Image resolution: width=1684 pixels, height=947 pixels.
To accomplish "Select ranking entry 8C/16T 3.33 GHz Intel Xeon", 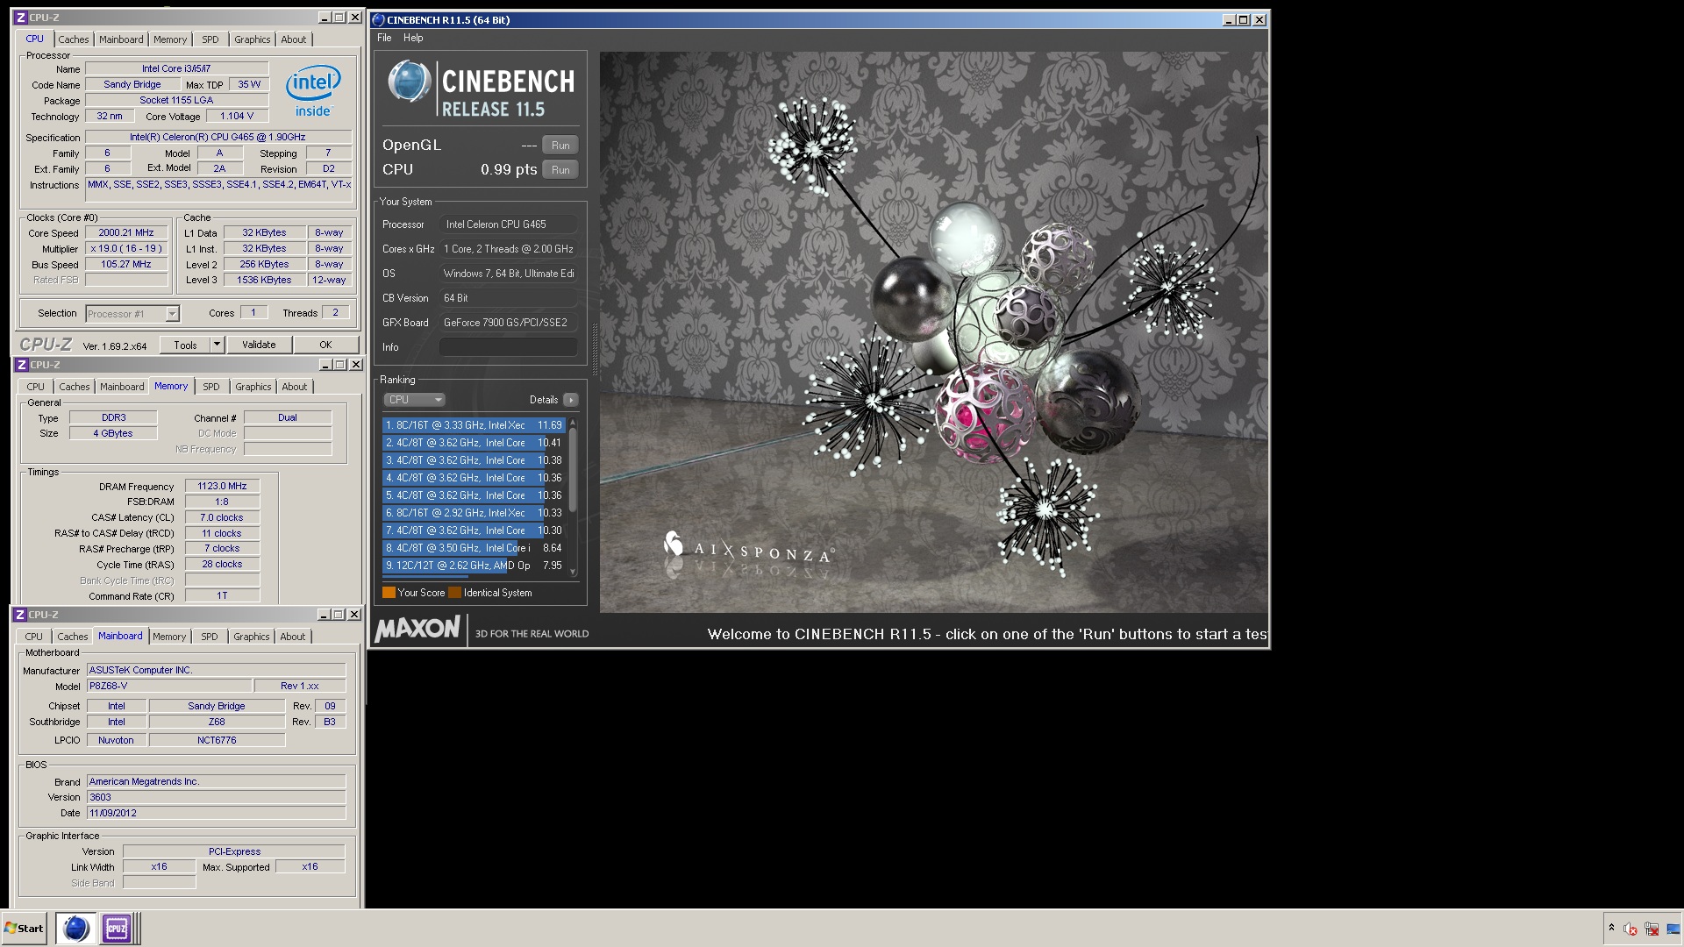I will (475, 425).
